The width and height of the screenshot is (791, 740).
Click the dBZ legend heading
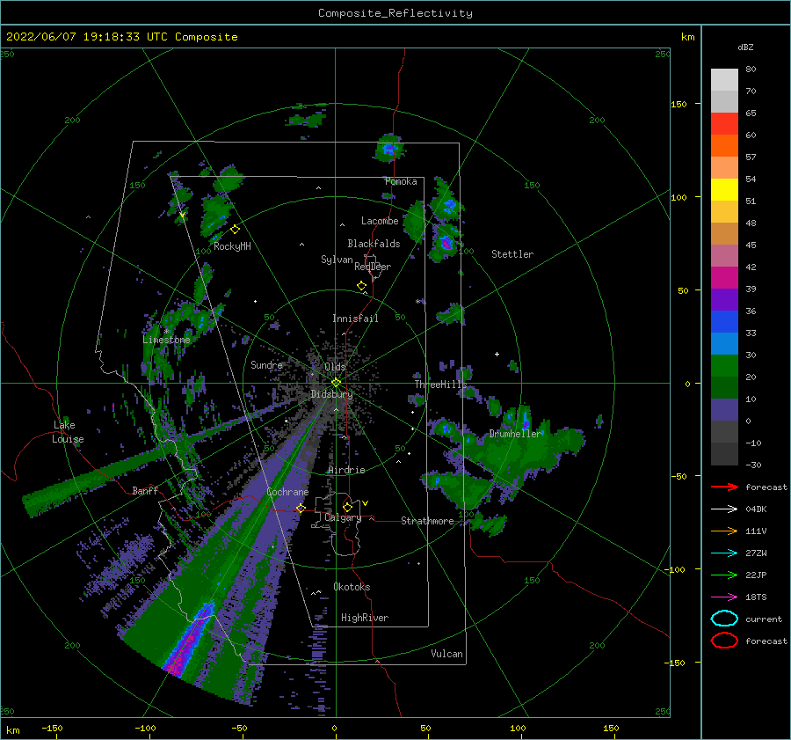click(x=745, y=47)
